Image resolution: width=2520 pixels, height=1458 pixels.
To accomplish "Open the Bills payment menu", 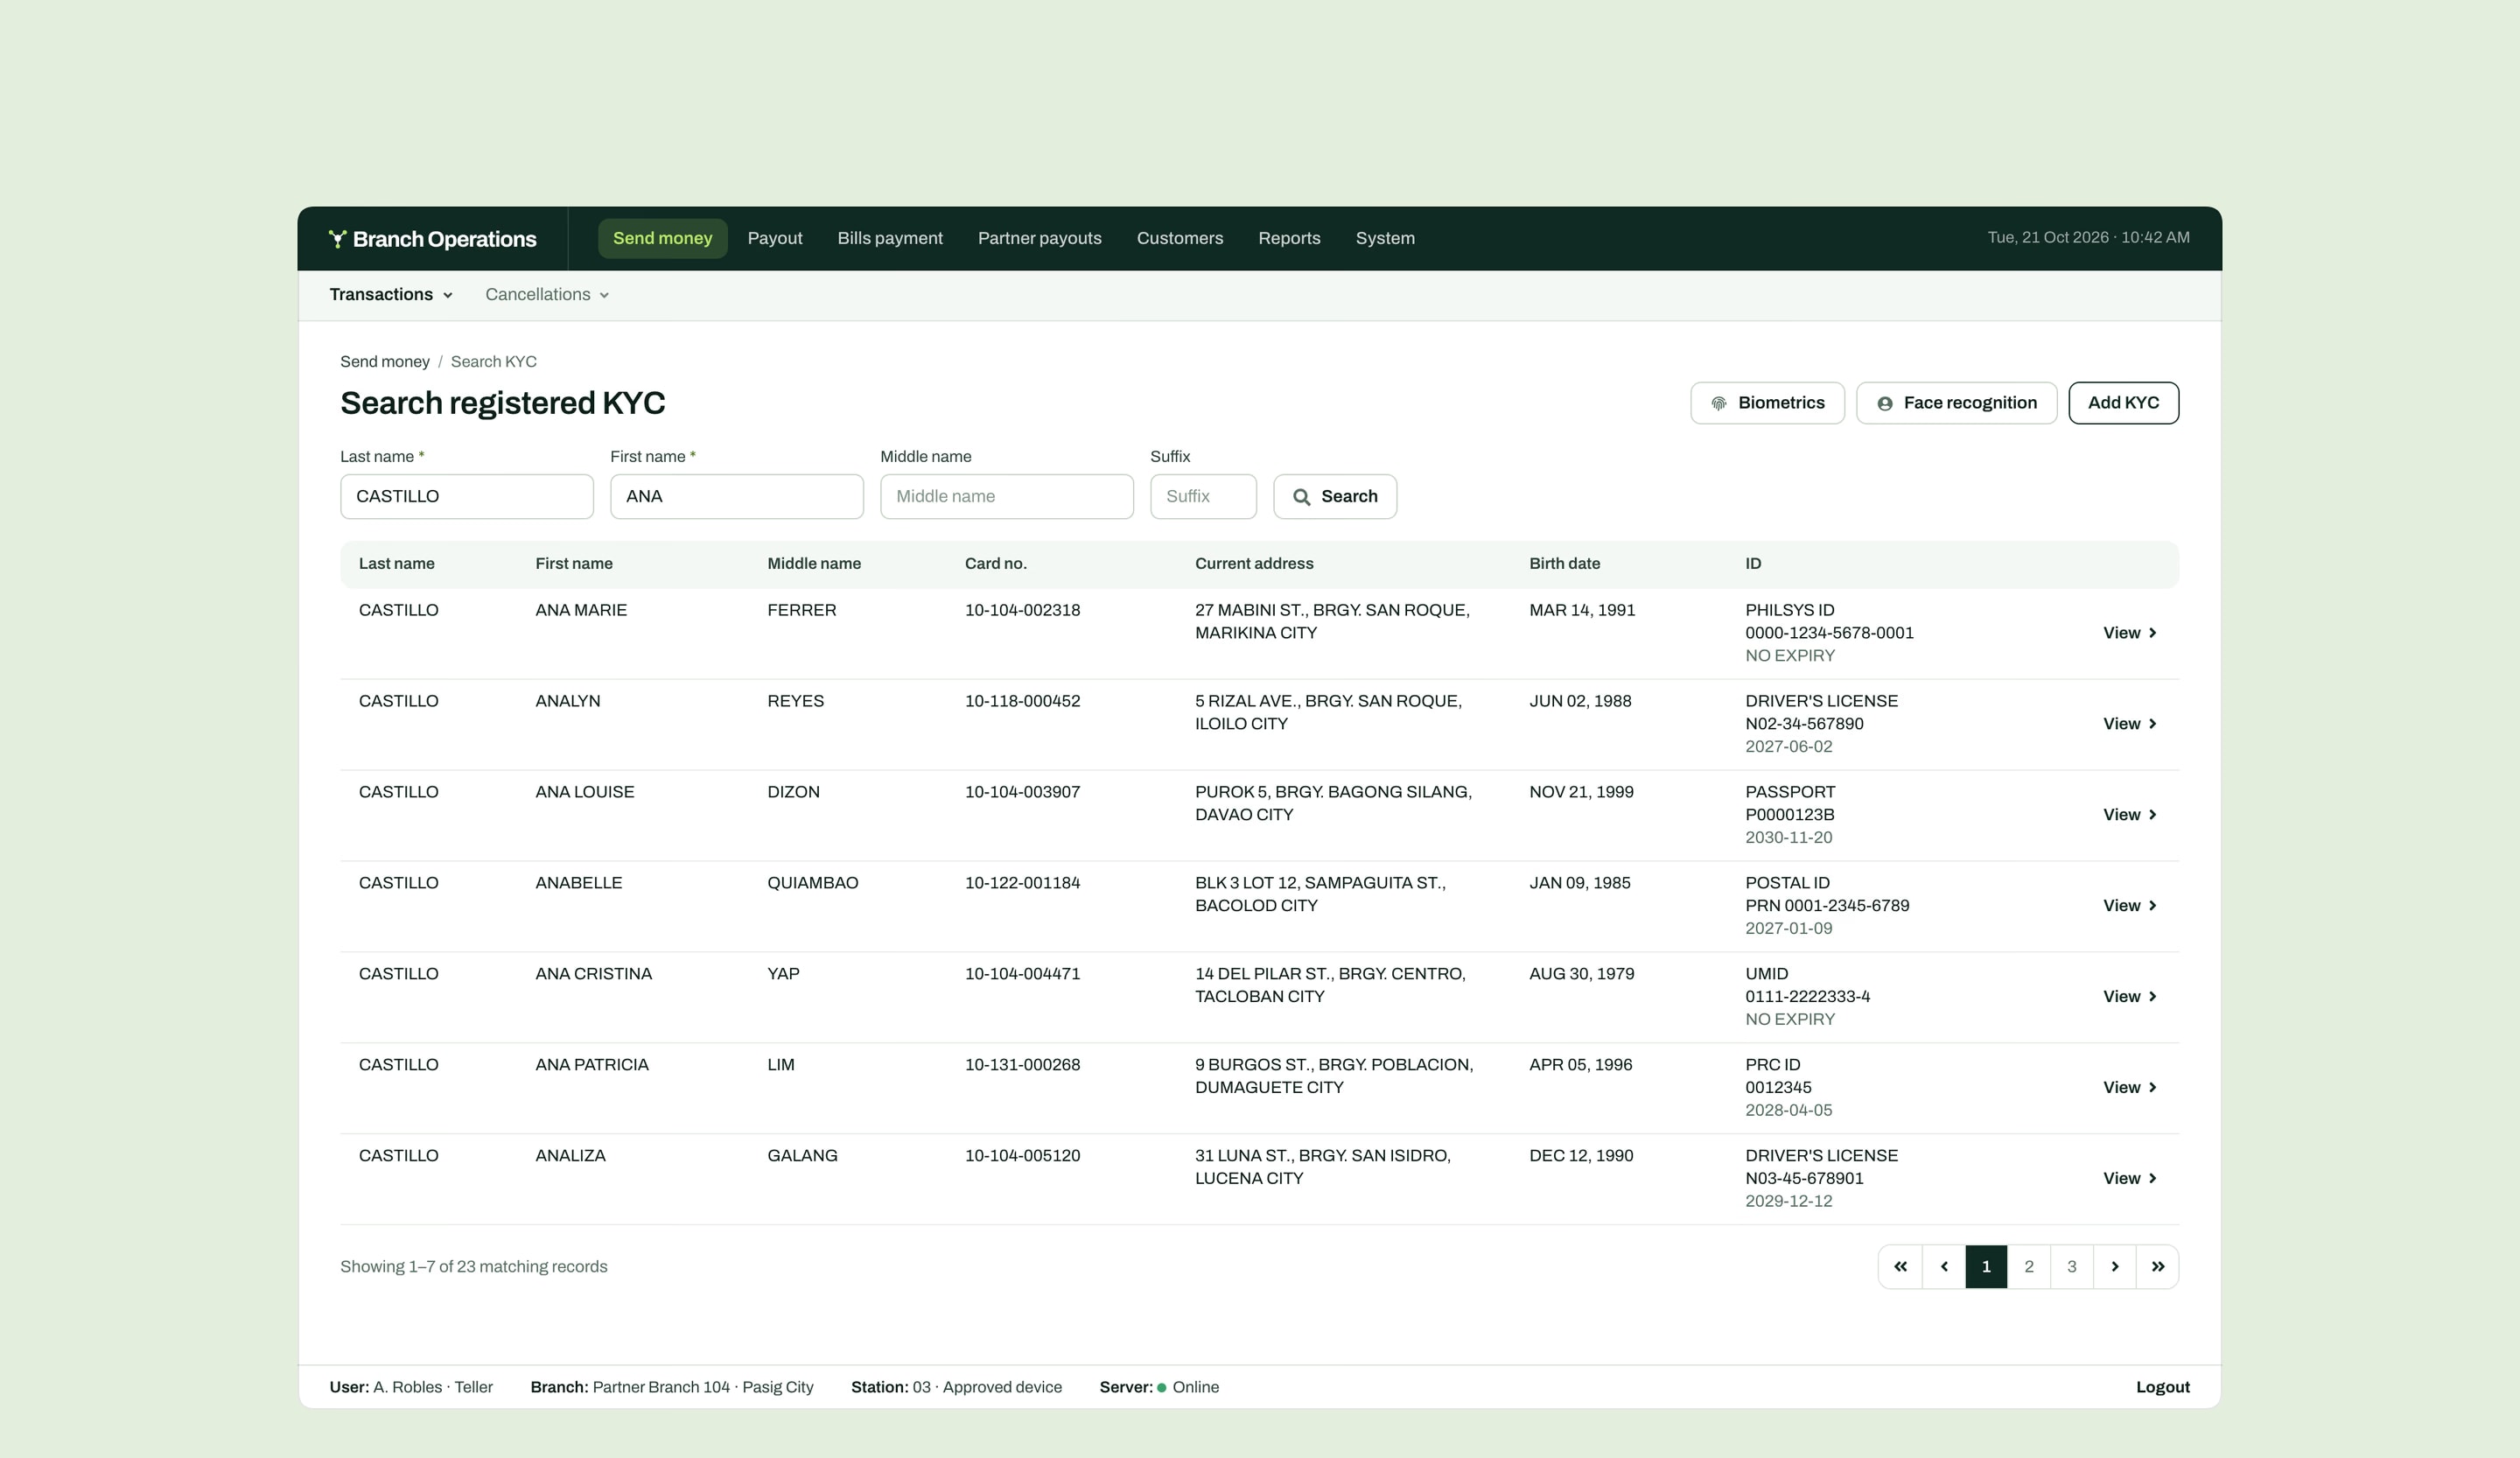I will pyautogui.click(x=889, y=238).
